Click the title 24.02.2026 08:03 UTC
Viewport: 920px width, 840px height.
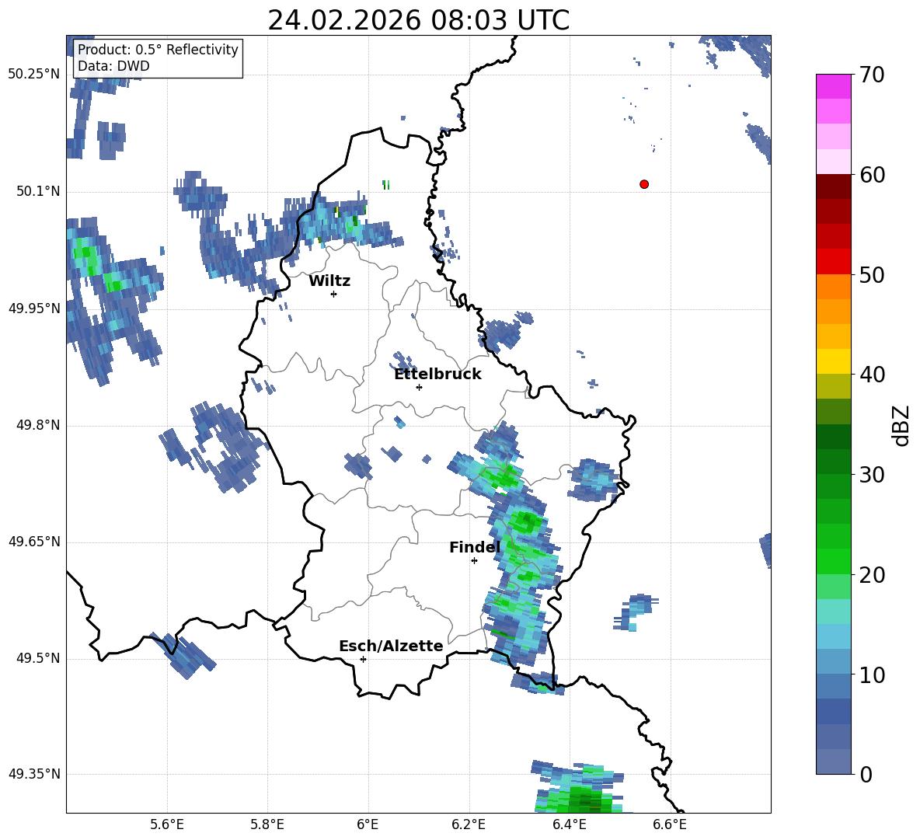(x=418, y=20)
